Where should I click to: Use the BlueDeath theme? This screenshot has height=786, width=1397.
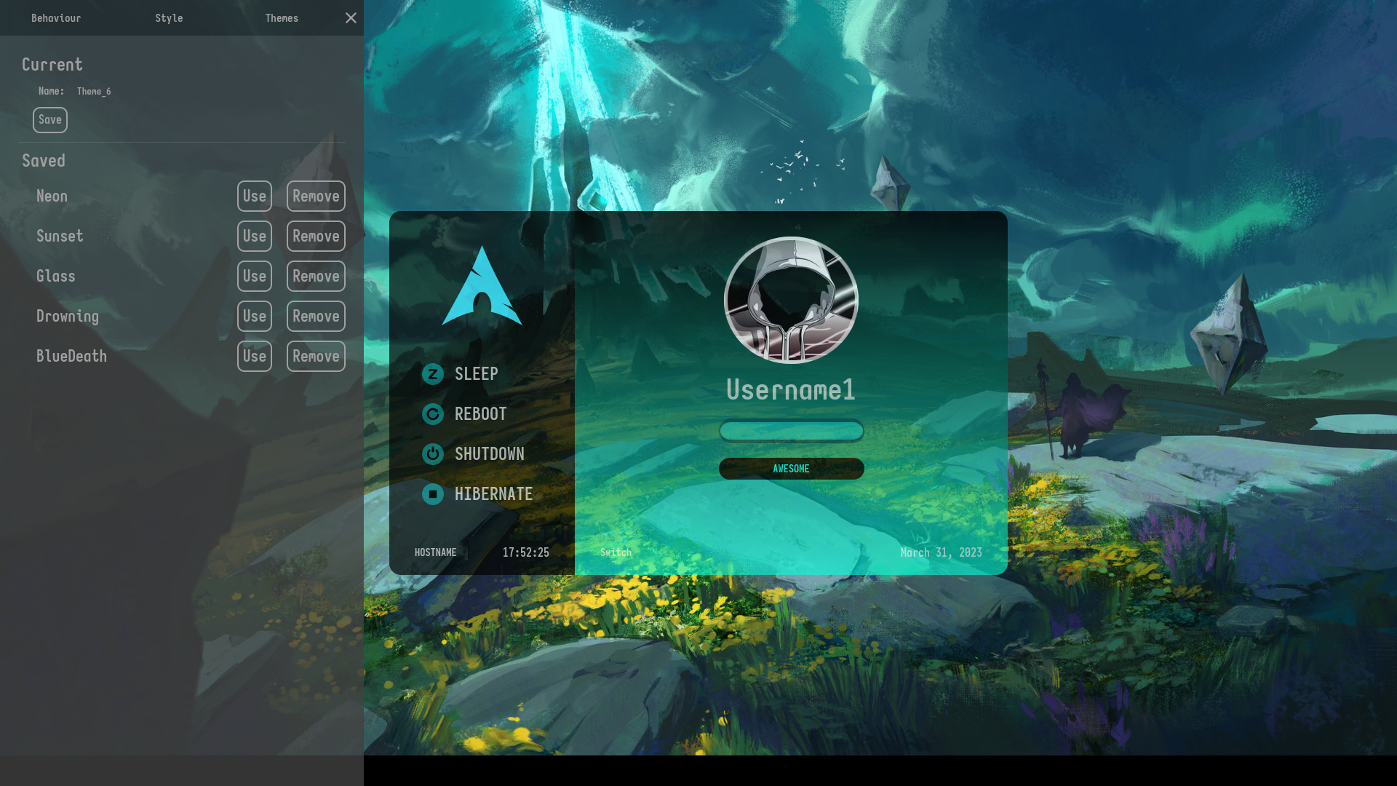point(255,357)
